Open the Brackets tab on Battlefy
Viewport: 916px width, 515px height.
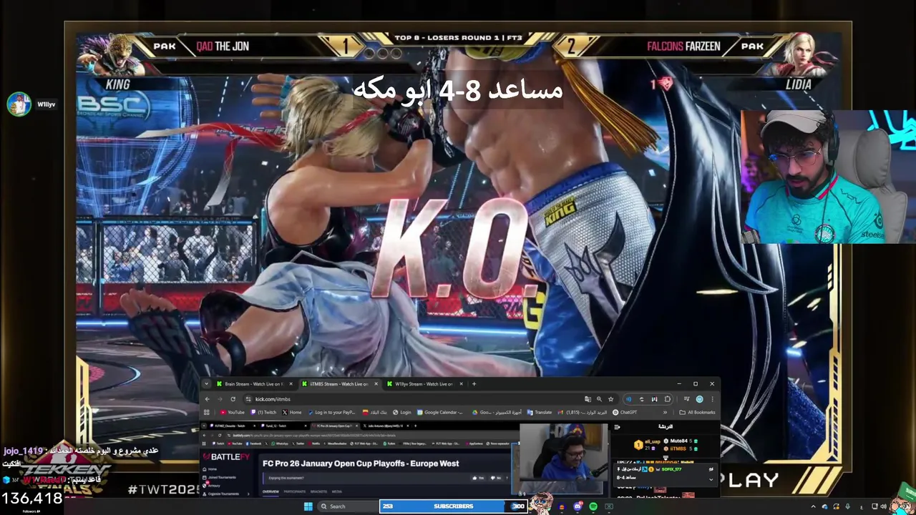click(x=318, y=491)
